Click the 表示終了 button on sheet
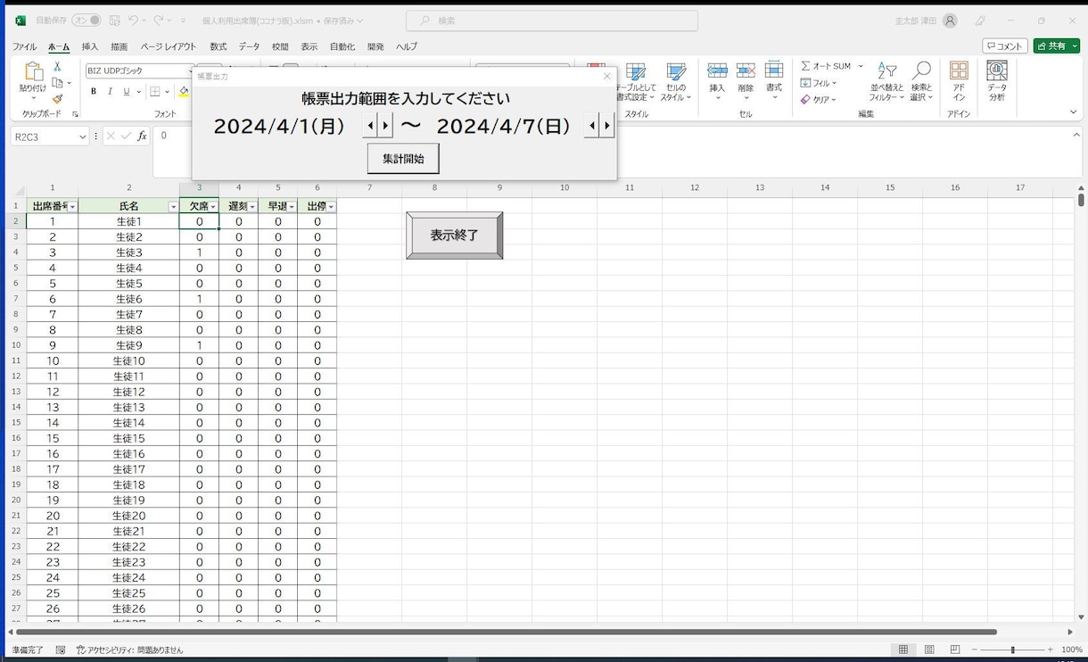Screen dimensions: 1088x662 point(455,236)
